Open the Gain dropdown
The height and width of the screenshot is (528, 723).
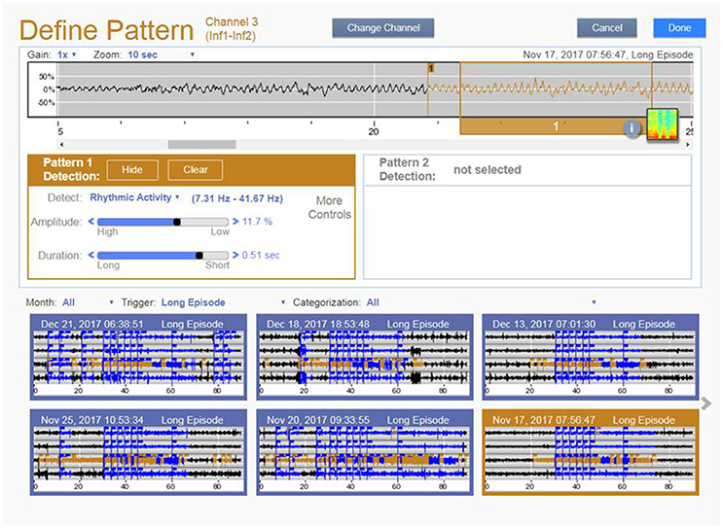pyautogui.click(x=66, y=54)
